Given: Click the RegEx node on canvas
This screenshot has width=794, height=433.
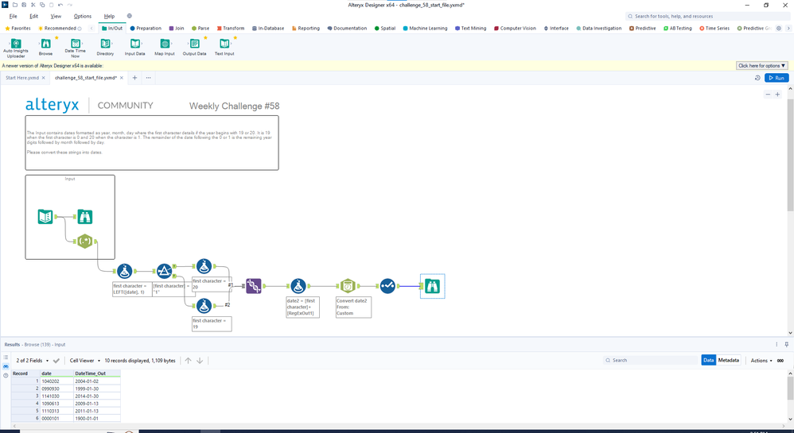Looking at the screenshot, I should [84, 242].
